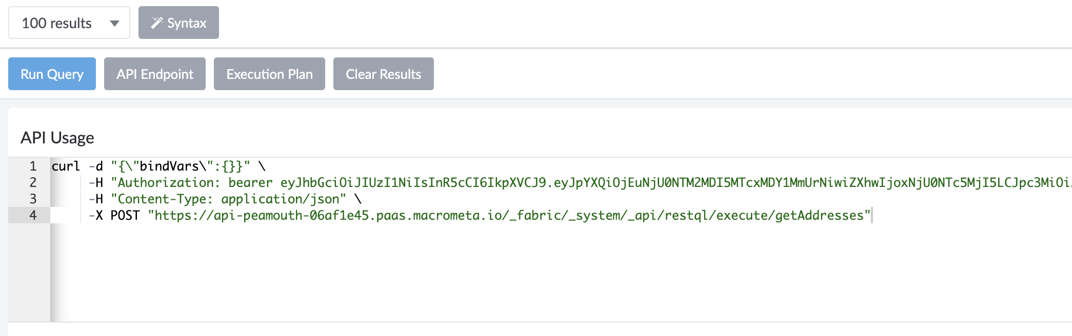
Task: Click the curl command text on line 1
Action: pos(66,166)
